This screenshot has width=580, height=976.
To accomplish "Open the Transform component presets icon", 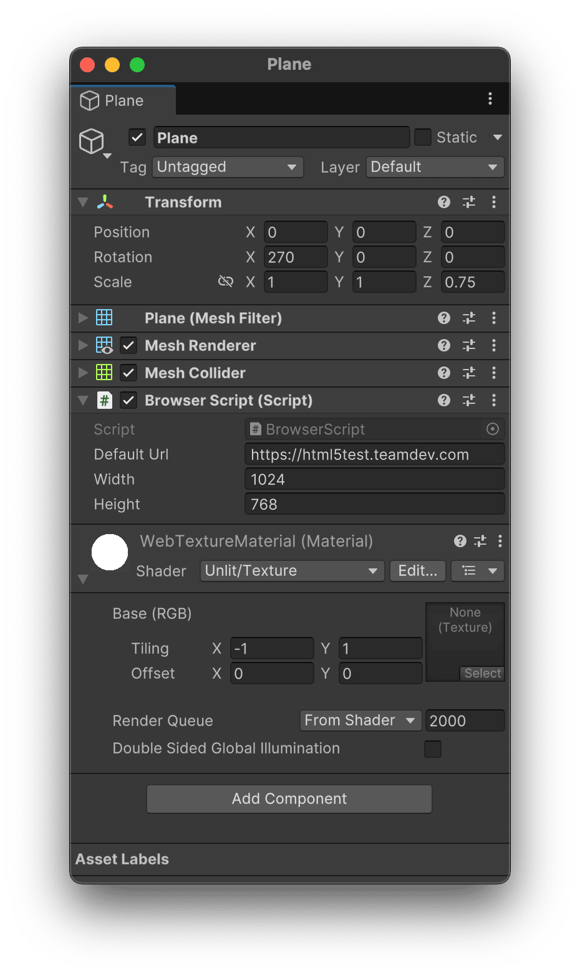I will point(468,201).
